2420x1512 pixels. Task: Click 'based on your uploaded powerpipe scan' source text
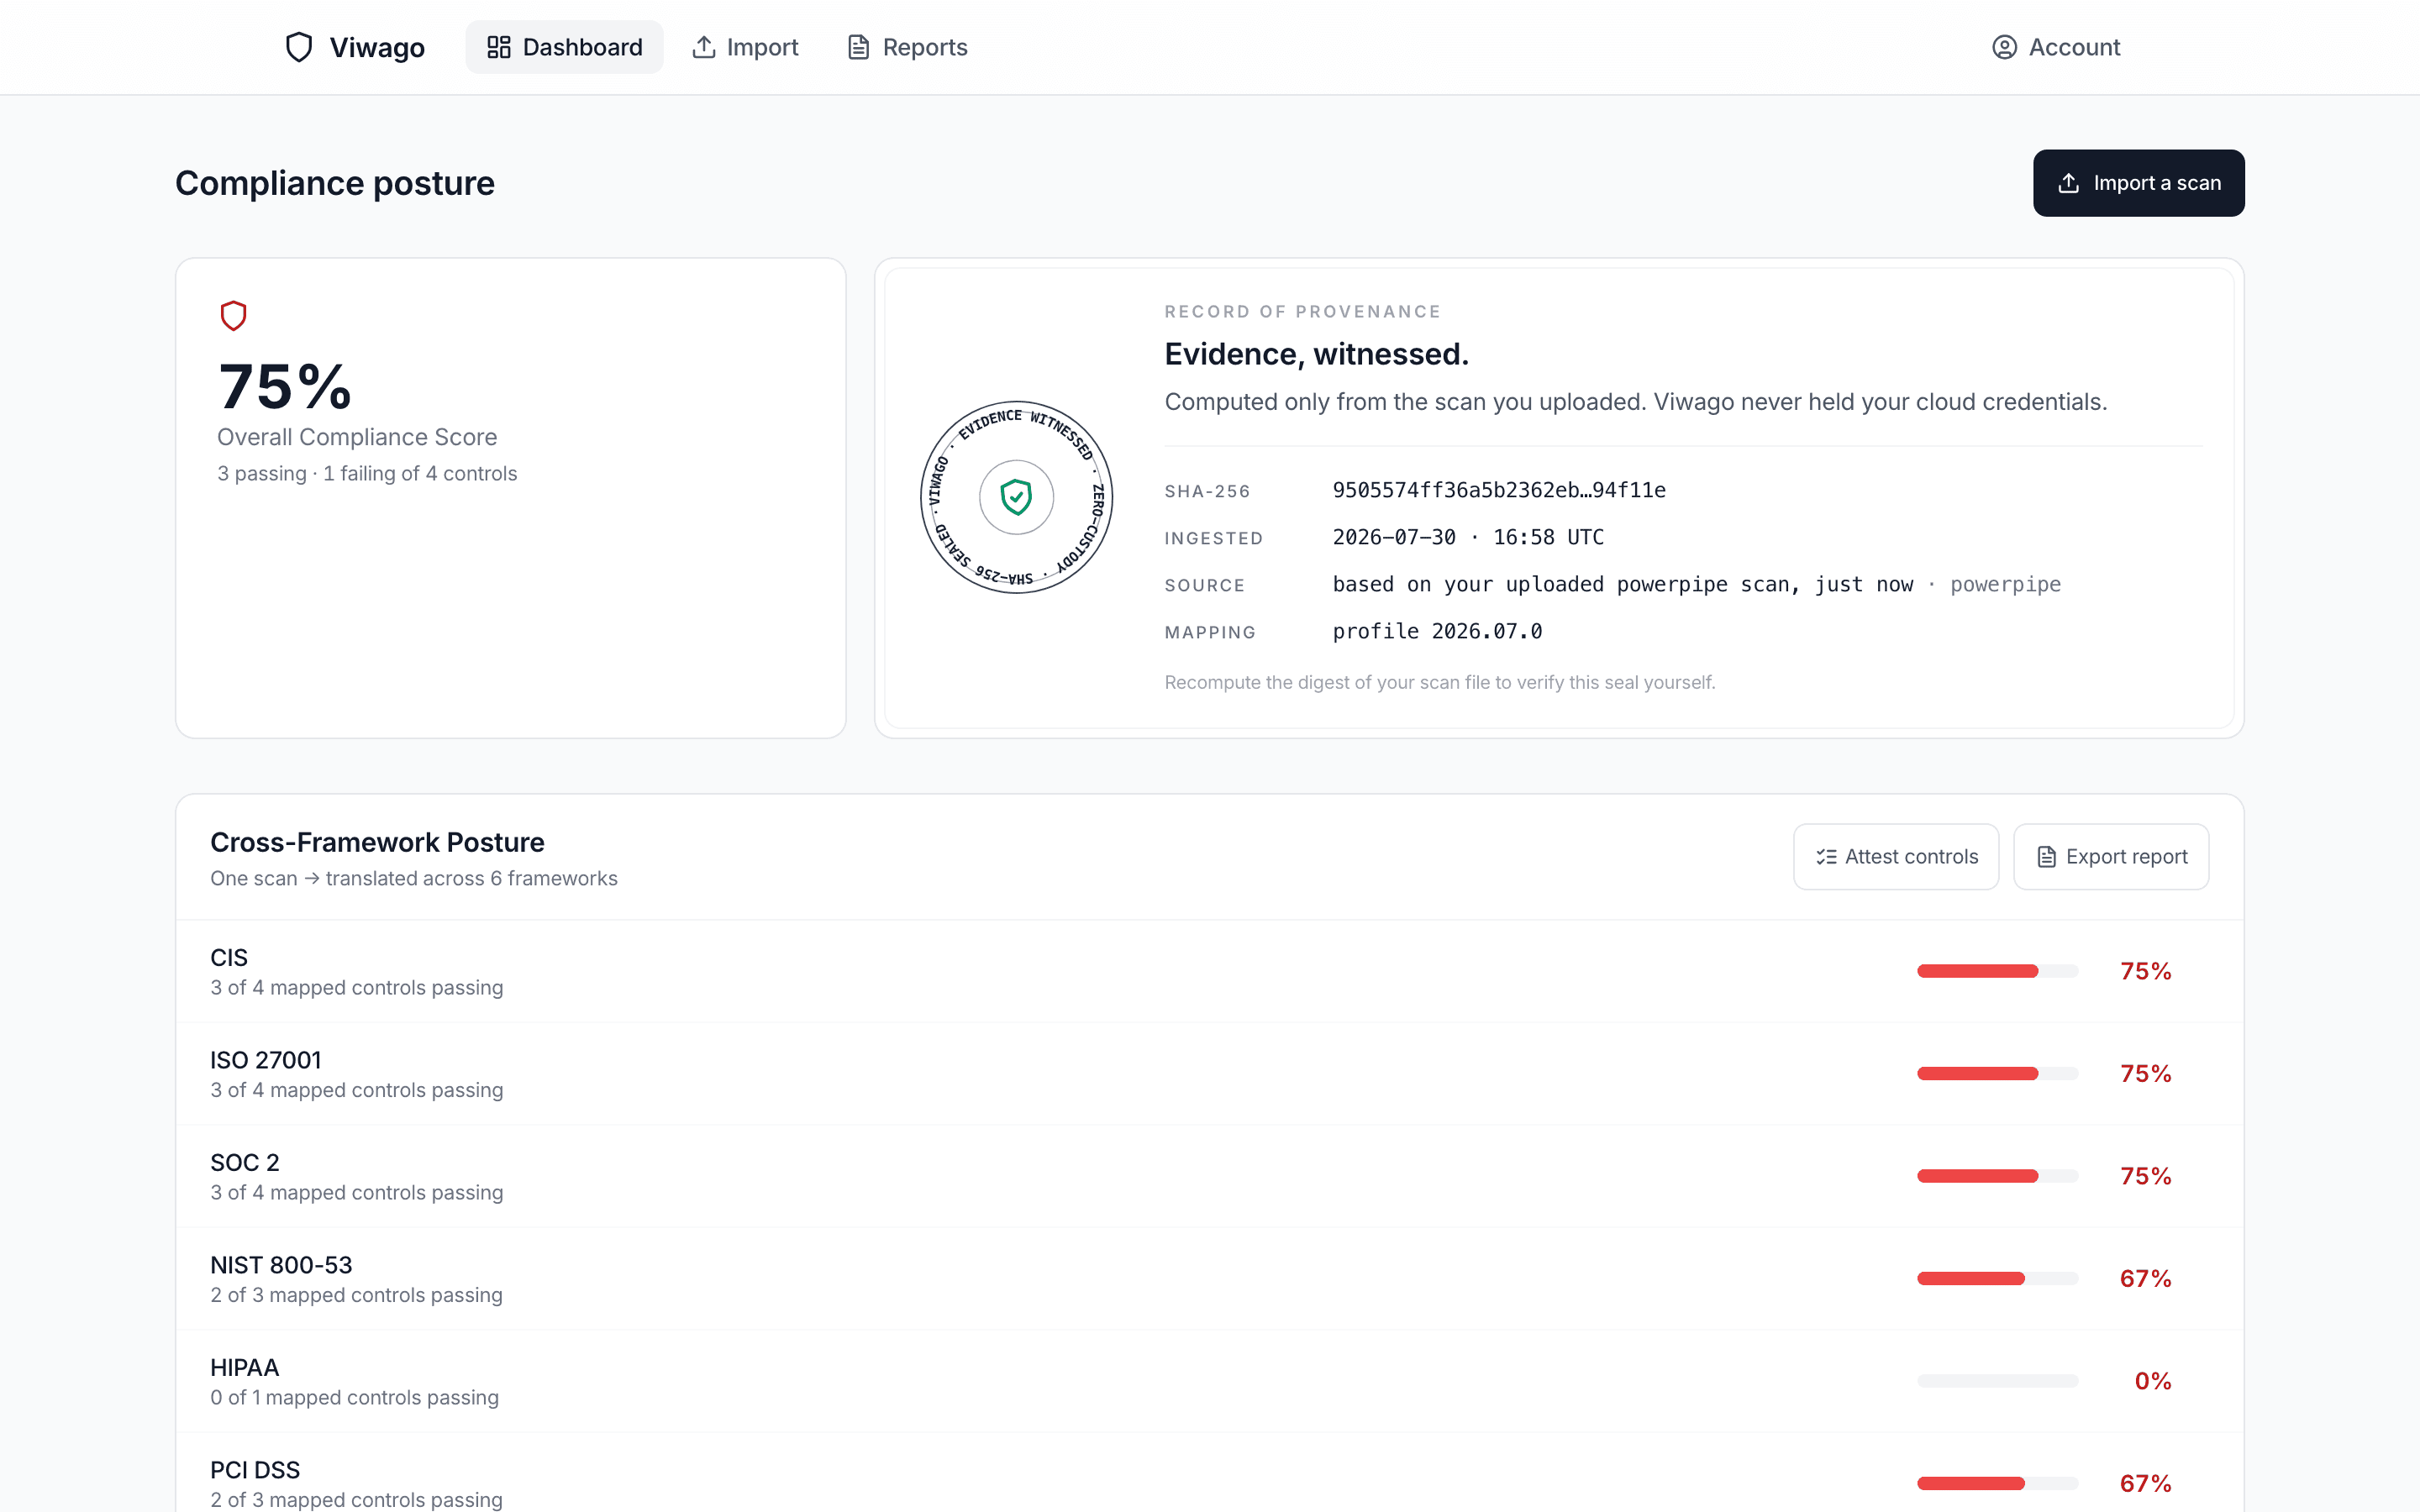click(1622, 584)
